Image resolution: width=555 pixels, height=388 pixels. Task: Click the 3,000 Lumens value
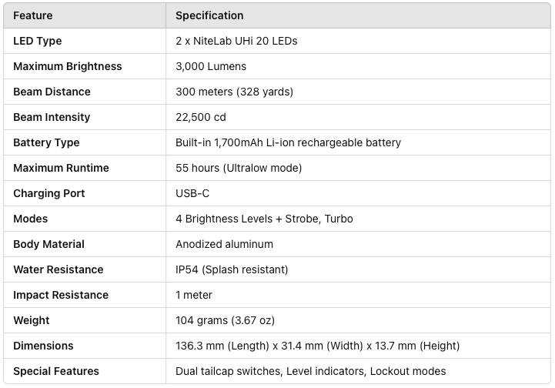tap(211, 66)
